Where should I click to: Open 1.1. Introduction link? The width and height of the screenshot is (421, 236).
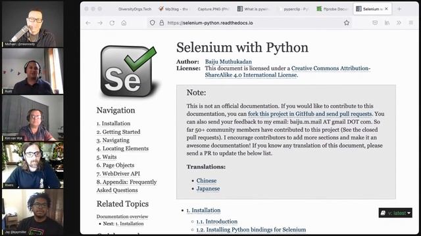point(216,222)
